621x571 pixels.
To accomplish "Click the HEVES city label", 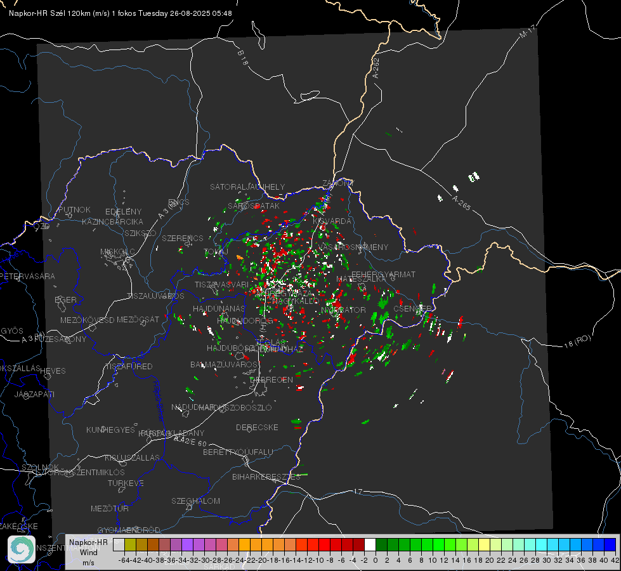I will pos(53,371).
